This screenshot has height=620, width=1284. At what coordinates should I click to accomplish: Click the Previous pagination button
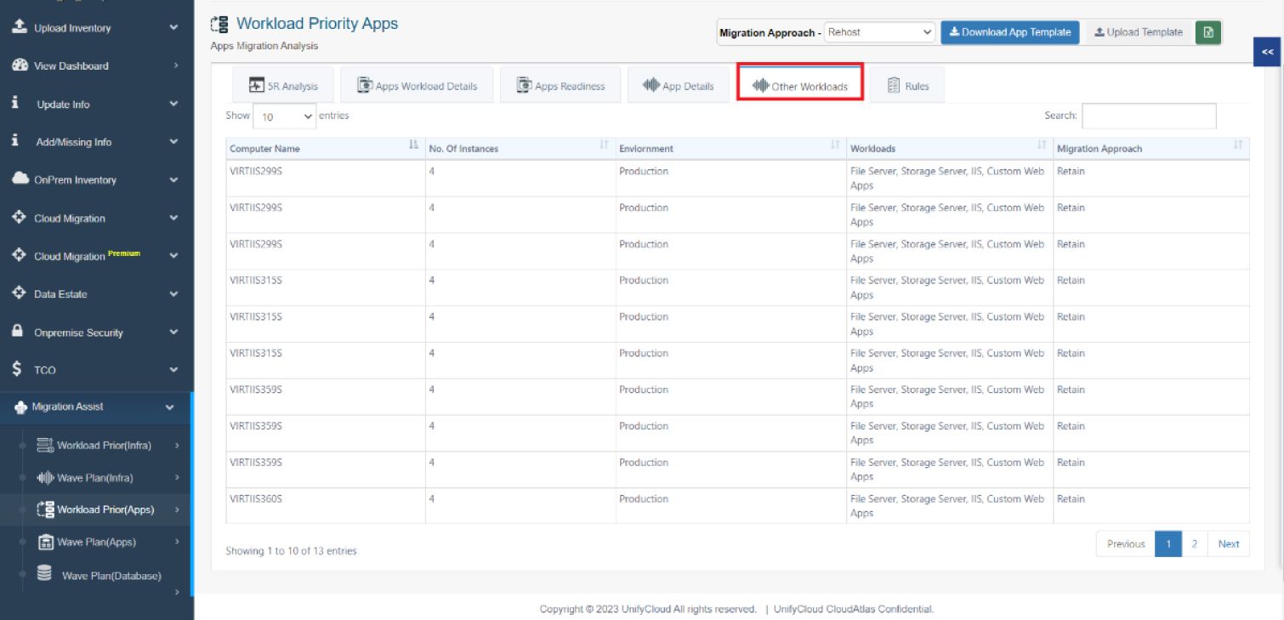coord(1126,543)
